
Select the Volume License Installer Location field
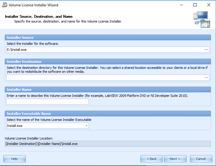click(x=108, y=144)
